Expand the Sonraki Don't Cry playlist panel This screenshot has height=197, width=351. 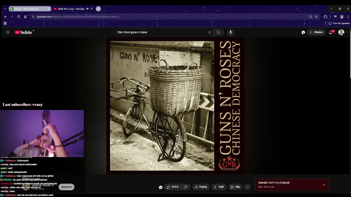pos(324,185)
